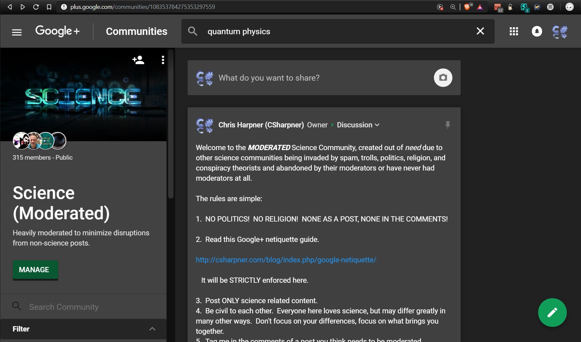Invite people with the add-person icon

[138, 60]
